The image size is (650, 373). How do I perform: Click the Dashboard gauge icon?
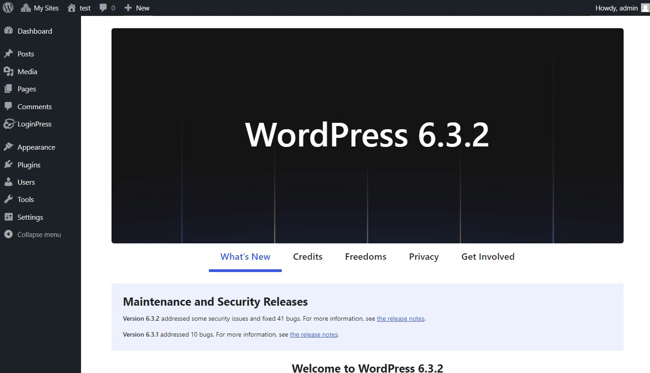coord(8,31)
